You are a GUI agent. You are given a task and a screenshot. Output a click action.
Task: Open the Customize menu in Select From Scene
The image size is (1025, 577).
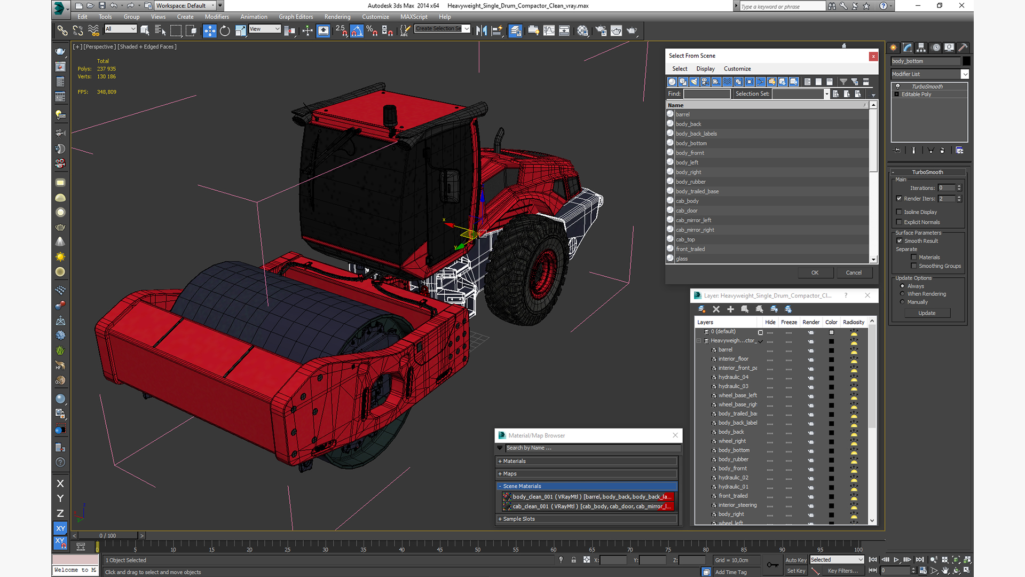click(x=737, y=69)
